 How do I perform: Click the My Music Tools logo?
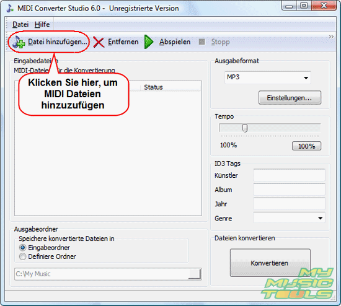298,284
